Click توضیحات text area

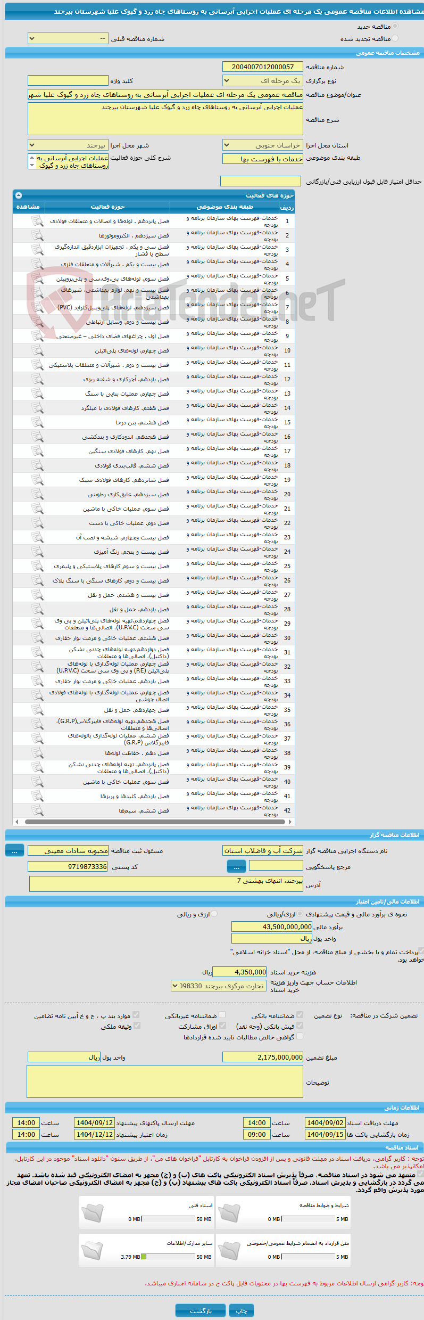click(165, 1081)
